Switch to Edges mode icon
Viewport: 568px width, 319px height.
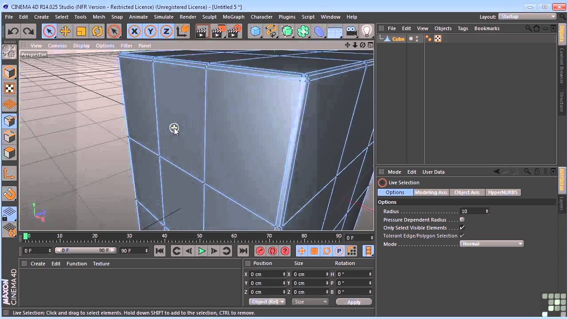pos(9,136)
